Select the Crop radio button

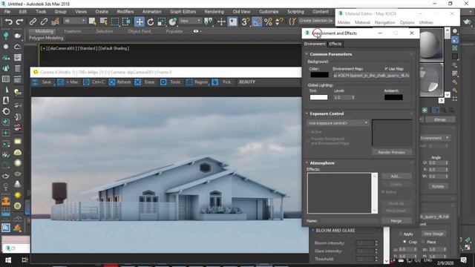coord(404,242)
